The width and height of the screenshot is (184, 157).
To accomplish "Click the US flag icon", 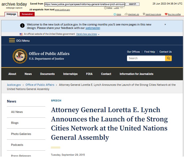I will click(x=21, y=34).
